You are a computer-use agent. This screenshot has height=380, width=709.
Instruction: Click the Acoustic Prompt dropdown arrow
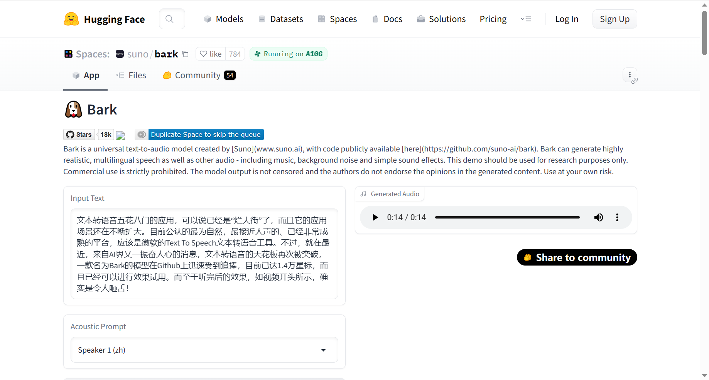pyautogui.click(x=323, y=350)
